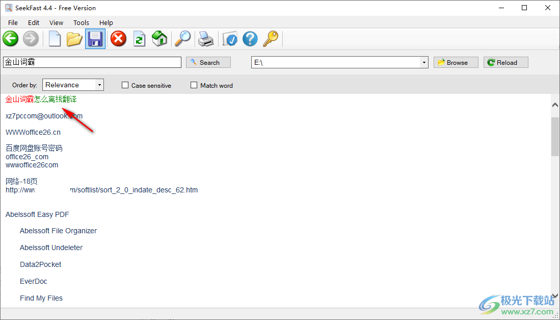
Task: Click the green home icon
Action: (x=159, y=39)
